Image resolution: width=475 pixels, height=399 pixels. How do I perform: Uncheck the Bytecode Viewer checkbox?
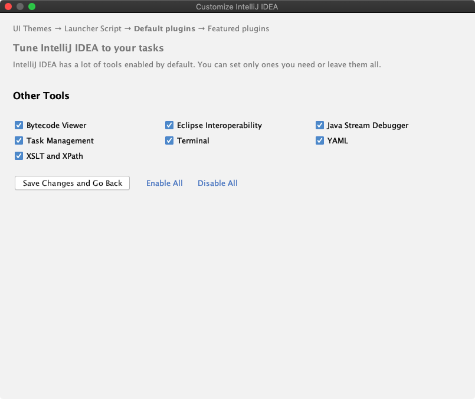[x=19, y=125]
